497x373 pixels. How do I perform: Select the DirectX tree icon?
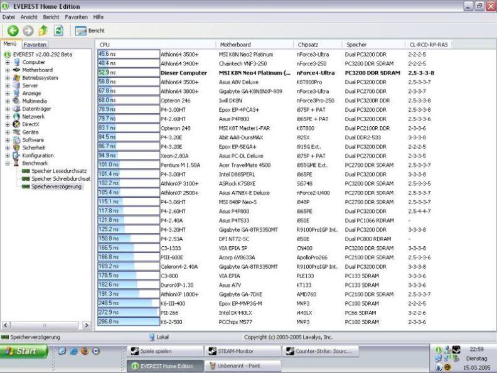click(x=17, y=124)
